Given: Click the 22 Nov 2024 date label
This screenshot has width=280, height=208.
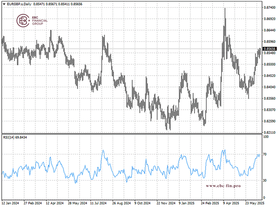Looking at the screenshot, I should tap(165, 202).
